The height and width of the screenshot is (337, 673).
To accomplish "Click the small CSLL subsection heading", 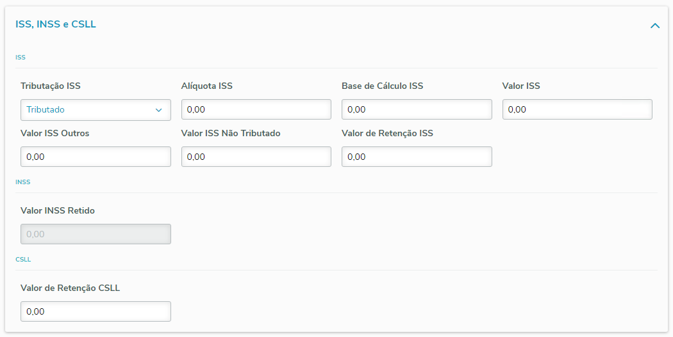I will pyautogui.click(x=23, y=260).
